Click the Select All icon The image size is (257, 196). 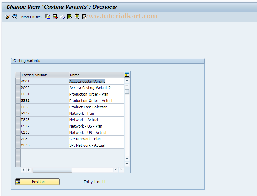pyautogui.click(x=70, y=17)
